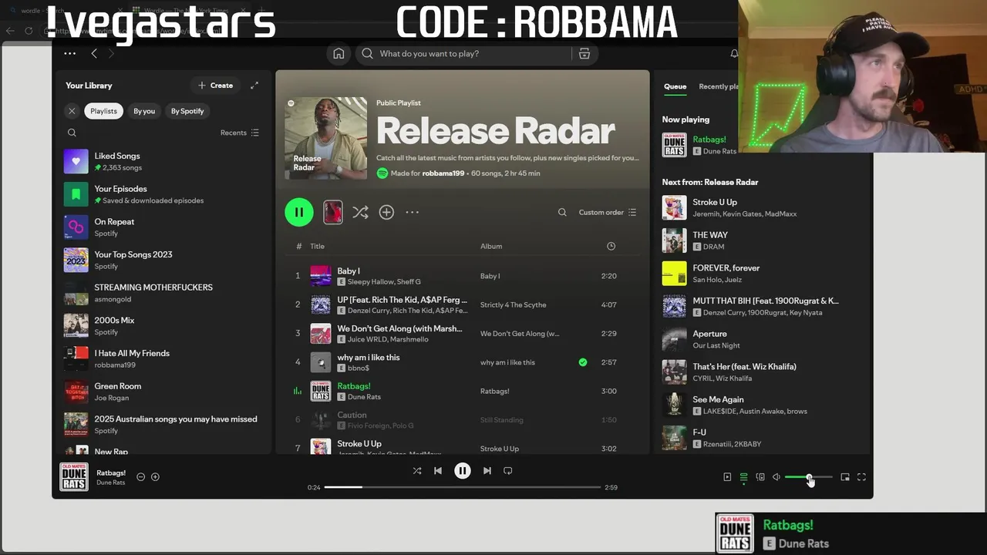Toggle shuffle in the bottom player bar
The image size is (987, 555).
[417, 470]
